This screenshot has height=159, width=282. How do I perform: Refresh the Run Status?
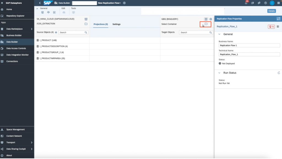pyautogui.click(x=279, y=73)
